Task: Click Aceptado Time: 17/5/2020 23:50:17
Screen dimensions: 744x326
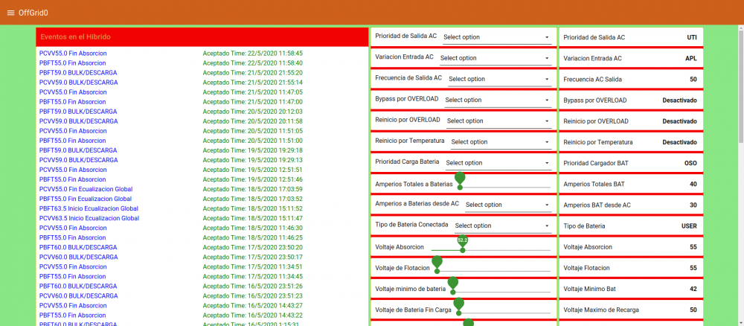Action: point(252,257)
